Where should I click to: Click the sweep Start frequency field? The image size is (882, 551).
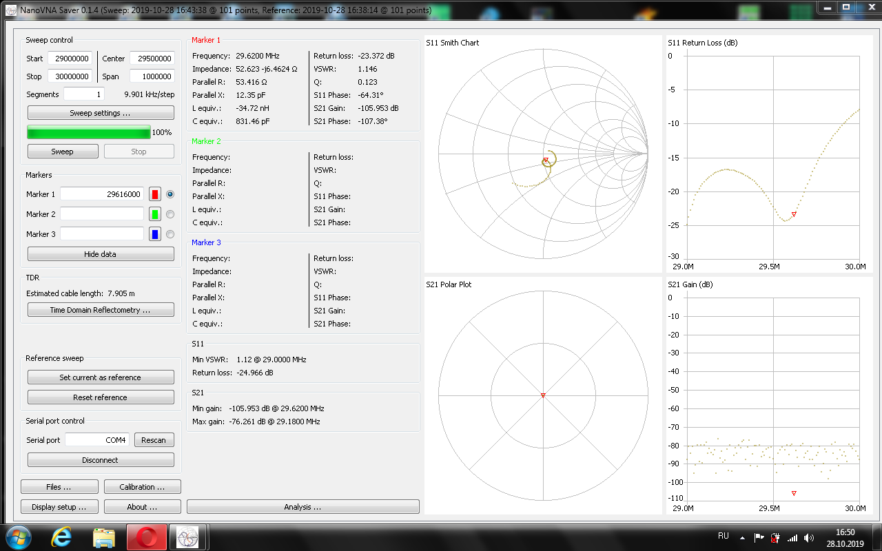(70, 59)
